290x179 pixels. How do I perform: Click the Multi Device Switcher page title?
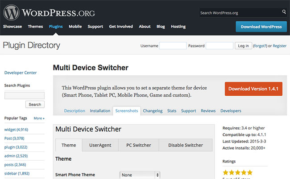tap(91, 68)
